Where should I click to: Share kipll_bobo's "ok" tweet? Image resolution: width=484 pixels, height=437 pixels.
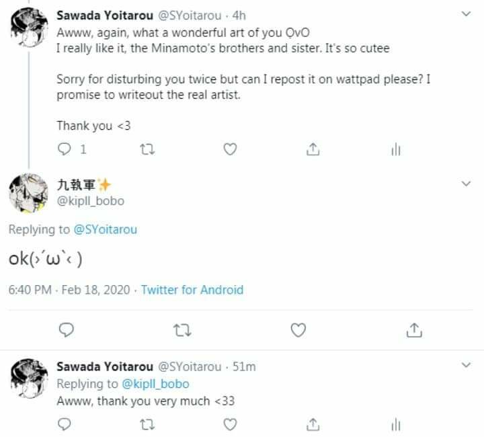click(x=415, y=329)
